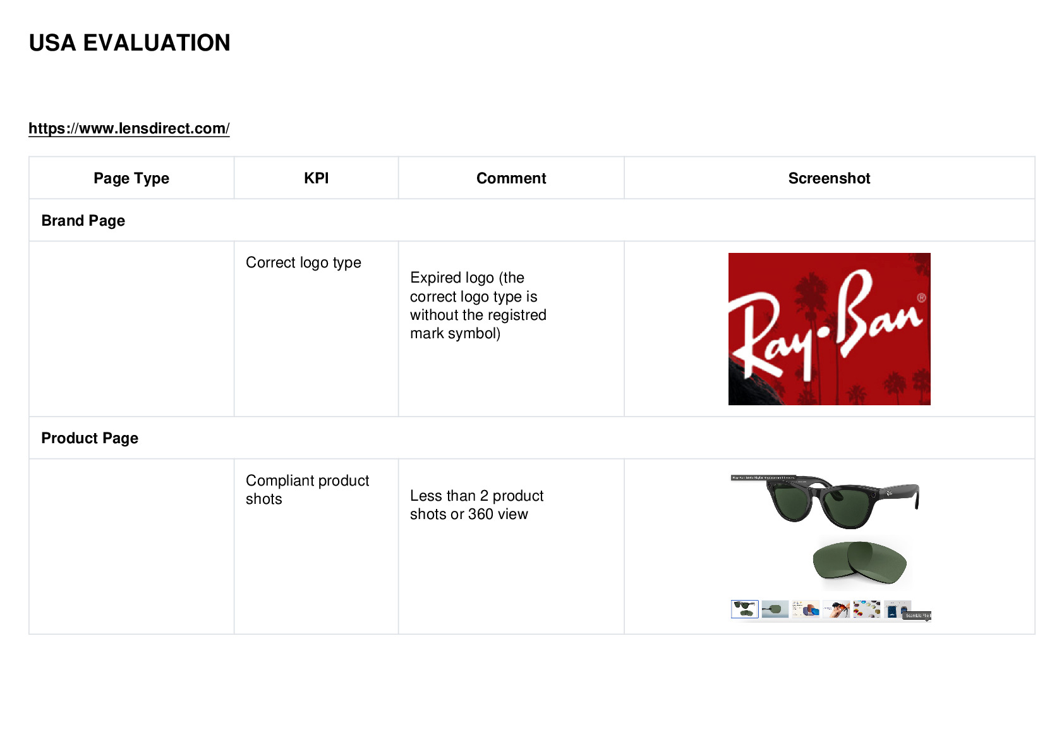Select the multiple coloured lenses thumbnail
Viewport: 1064px width, 753px height.
coord(866,609)
